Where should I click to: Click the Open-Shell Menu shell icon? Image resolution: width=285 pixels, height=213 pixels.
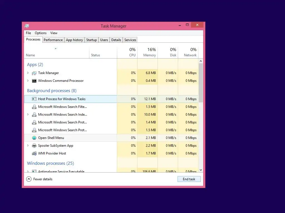click(34, 138)
